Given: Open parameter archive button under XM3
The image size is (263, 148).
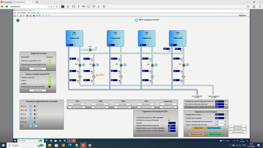Looking at the screenshot, I should coord(123,104).
